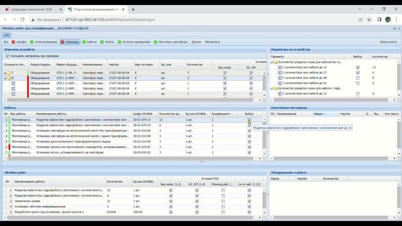This screenshot has height=226, width=402.
Task: Open the 'Мачтовые светофоры' filter tab
Action: click(171, 42)
